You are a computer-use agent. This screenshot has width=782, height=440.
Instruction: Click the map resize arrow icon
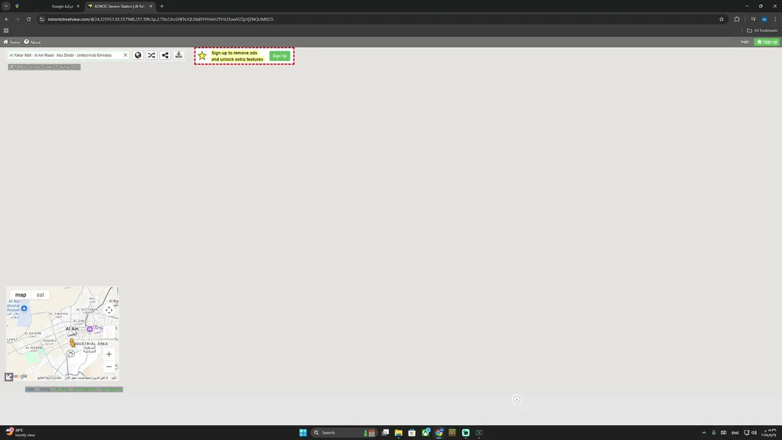(9, 376)
